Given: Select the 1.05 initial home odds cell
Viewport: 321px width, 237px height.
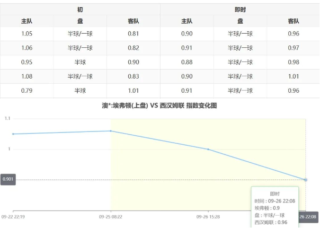Looking at the screenshot, I should (x=27, y=34).
